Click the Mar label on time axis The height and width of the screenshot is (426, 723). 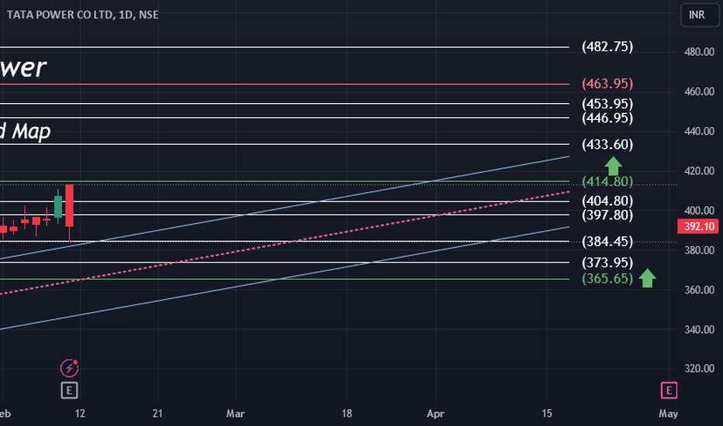pyautogui.click(x=235, y=414)
